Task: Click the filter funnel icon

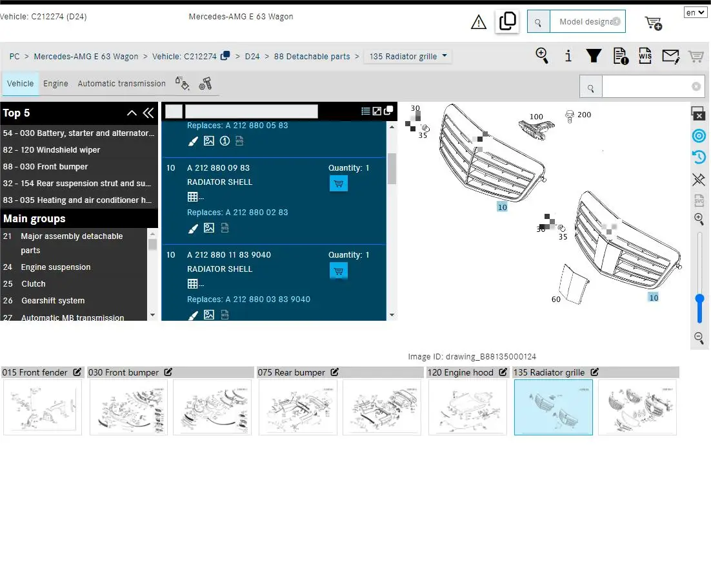Action: pos(594,55)
